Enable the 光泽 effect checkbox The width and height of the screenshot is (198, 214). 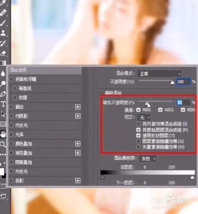click(11, 135)
